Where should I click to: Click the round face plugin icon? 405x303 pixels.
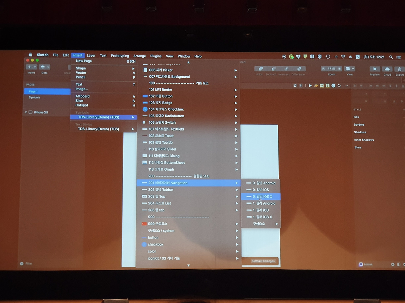[x=333, y=86]
